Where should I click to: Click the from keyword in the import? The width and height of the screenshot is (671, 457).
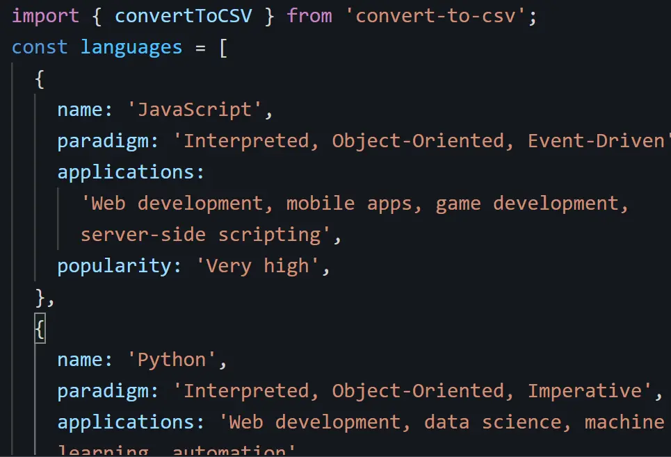click(x=309, y=15)
